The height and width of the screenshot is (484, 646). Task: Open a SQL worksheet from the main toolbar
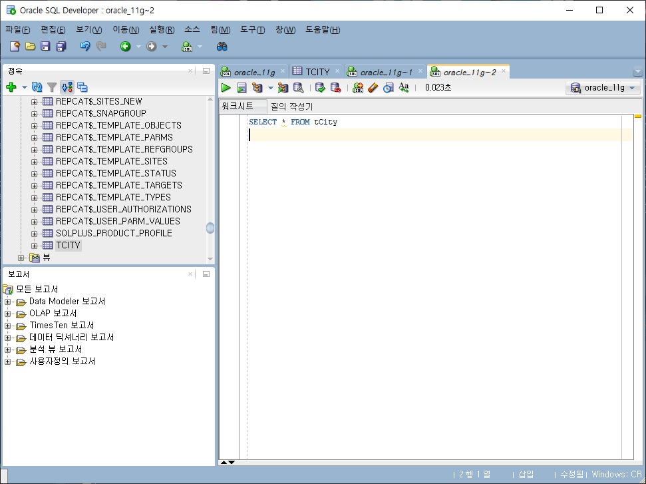pyautogui.click(x=187, y=46)
